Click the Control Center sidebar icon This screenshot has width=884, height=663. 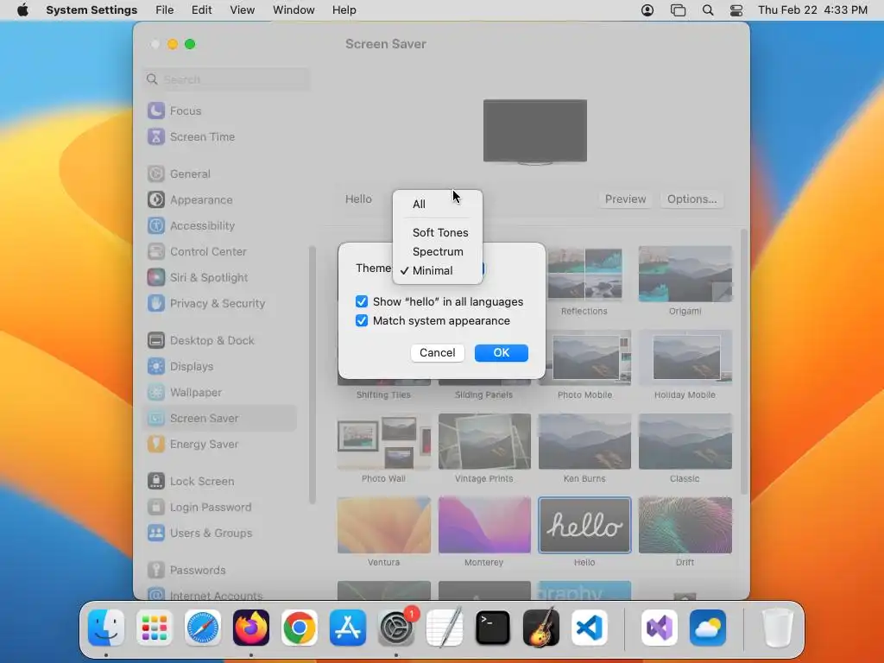pyautogui.click(x=156, y=251)
